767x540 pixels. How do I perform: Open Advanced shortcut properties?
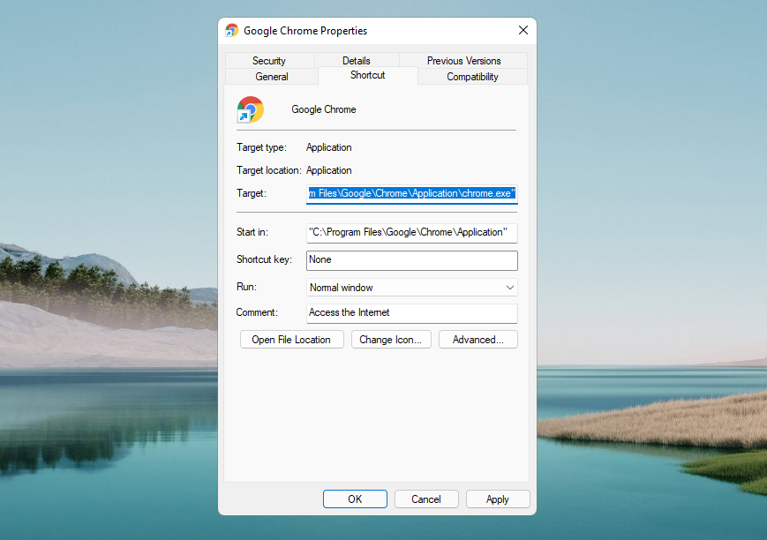[x=477, y=340]
